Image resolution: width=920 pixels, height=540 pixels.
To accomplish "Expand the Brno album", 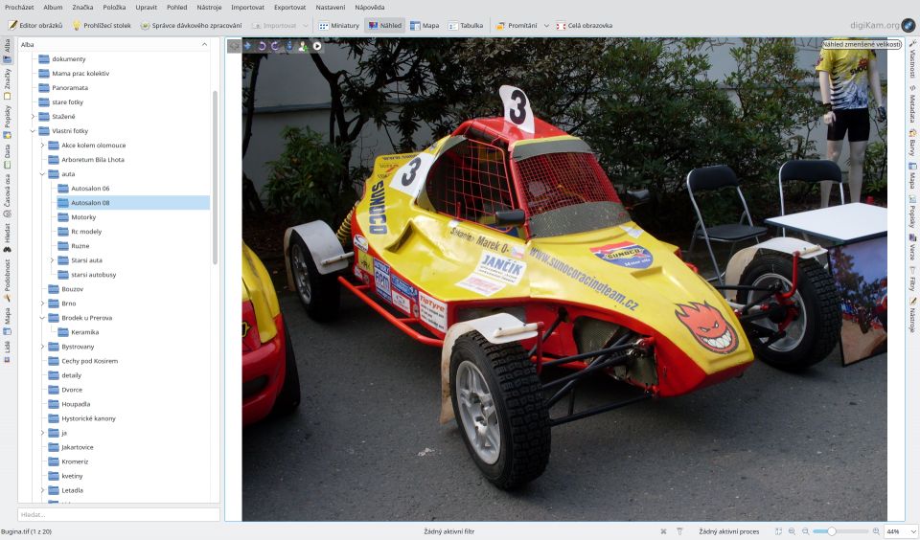I will (42, 304).
